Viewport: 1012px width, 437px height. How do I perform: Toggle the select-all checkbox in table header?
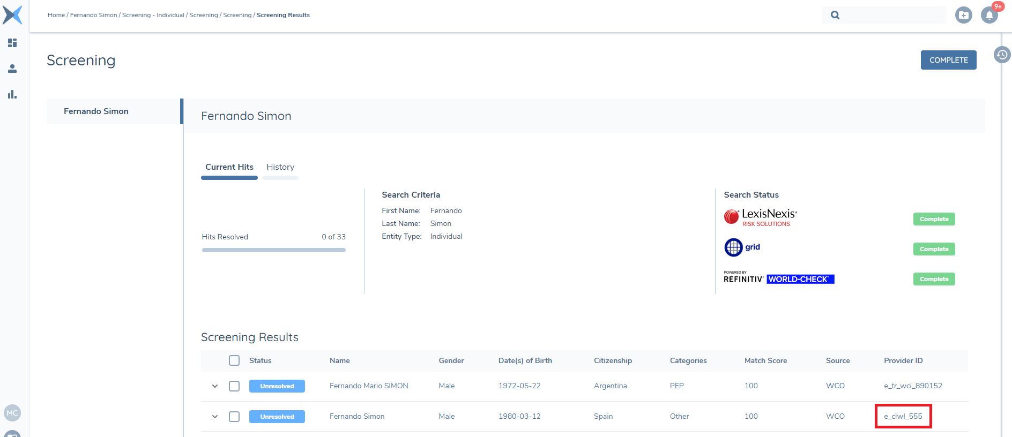click(x=234, y=360)
